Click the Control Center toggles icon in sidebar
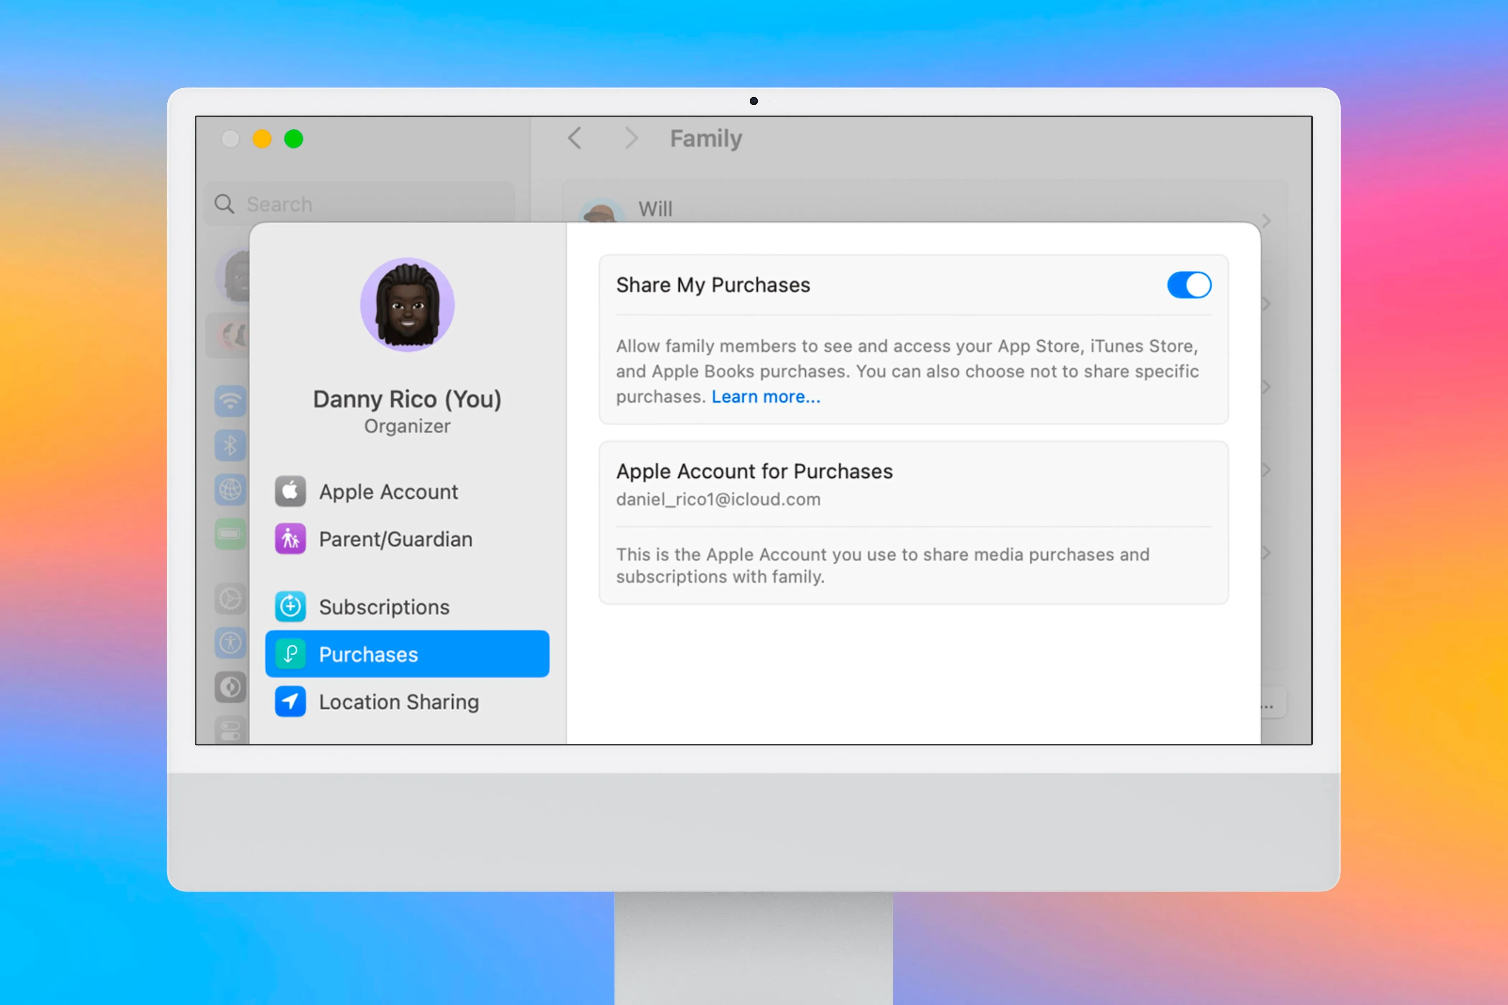The width and height of the screenshot is (1508, 1005). pyautogui.click(x=230, y=730)
